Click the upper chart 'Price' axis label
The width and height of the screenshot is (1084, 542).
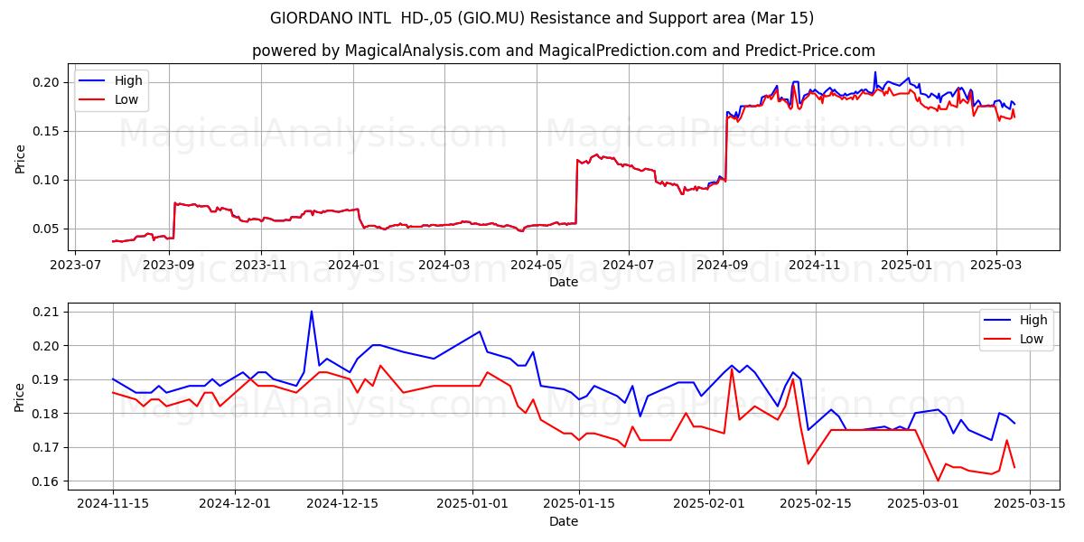[x=20, y=158]
